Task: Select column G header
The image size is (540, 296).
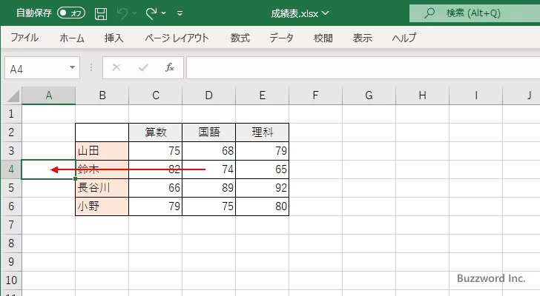Action: coord(369,95)
